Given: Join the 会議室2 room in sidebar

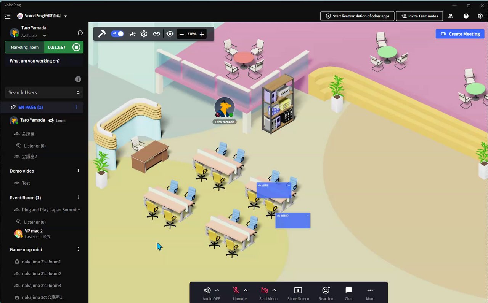Looking at the screenshot, I should (x=29, y=156).
